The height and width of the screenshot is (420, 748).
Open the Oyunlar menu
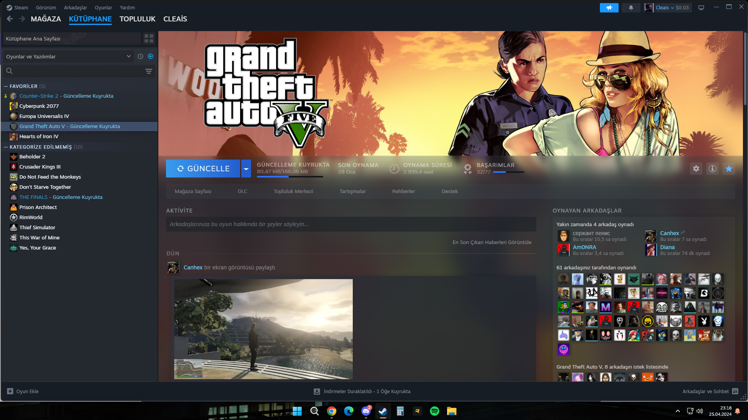103,7
